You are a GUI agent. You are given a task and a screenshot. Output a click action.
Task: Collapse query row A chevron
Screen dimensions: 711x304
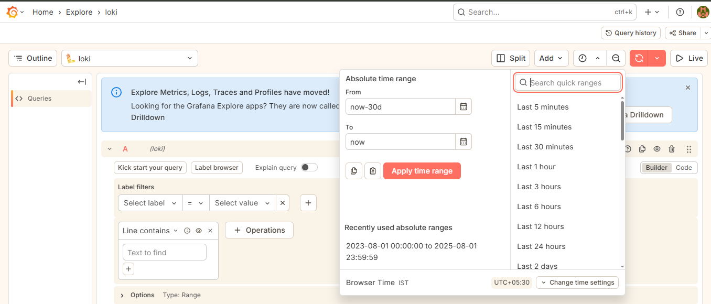tap(110, 149)
